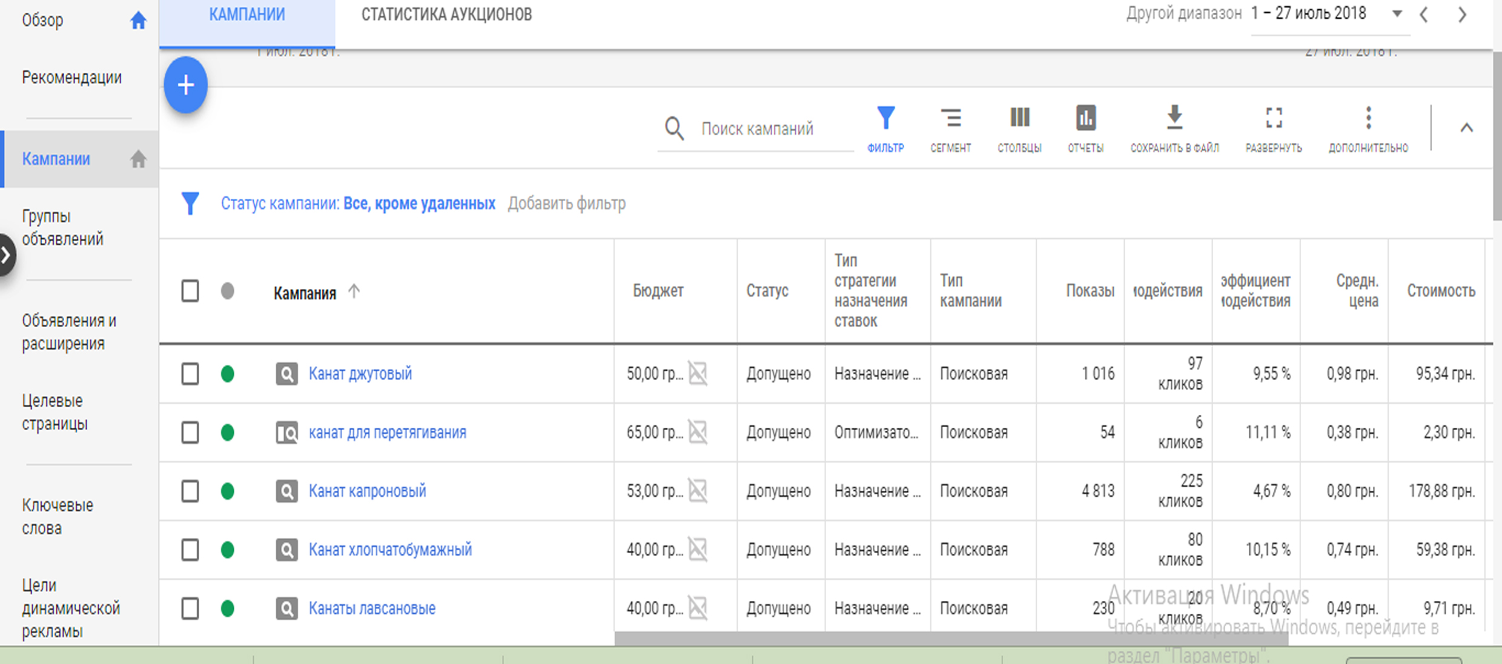The image size is (1502, 664).
Task: Expand the side panel arrow
Action: point(6,255)
